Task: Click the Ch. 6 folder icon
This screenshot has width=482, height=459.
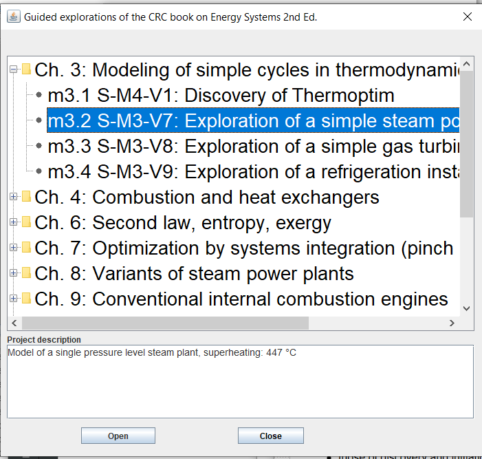Action: pos(26,222)
